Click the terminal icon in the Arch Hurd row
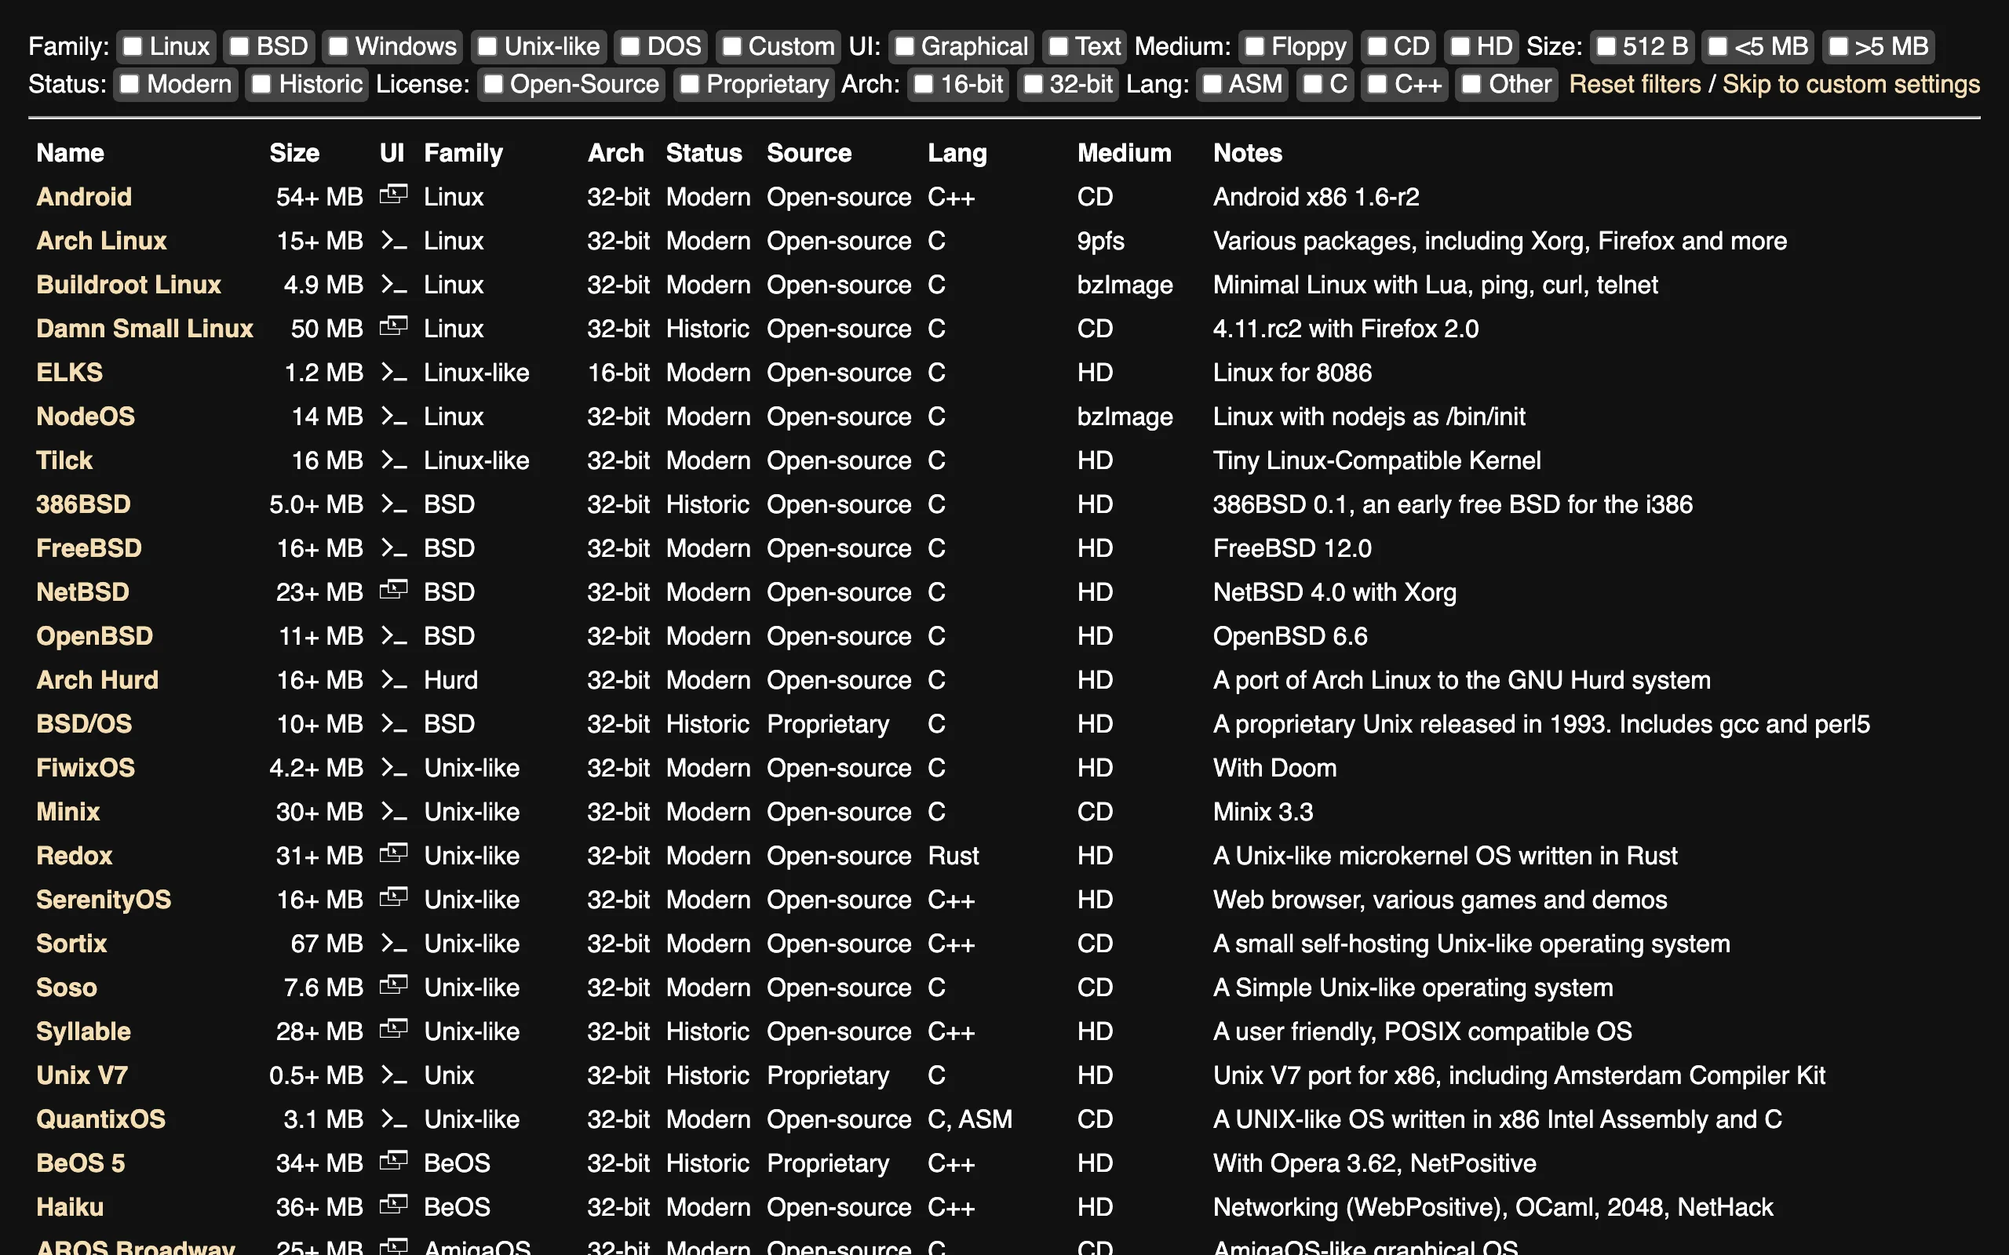 click(393, 681)
